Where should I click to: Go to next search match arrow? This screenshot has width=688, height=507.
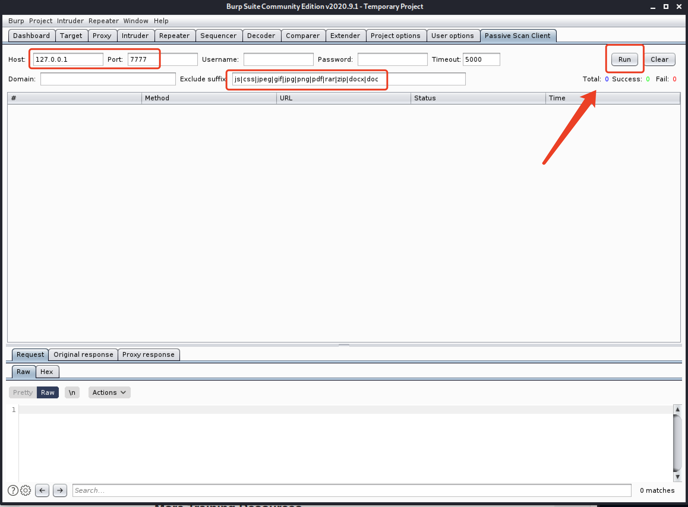[60, 490]
